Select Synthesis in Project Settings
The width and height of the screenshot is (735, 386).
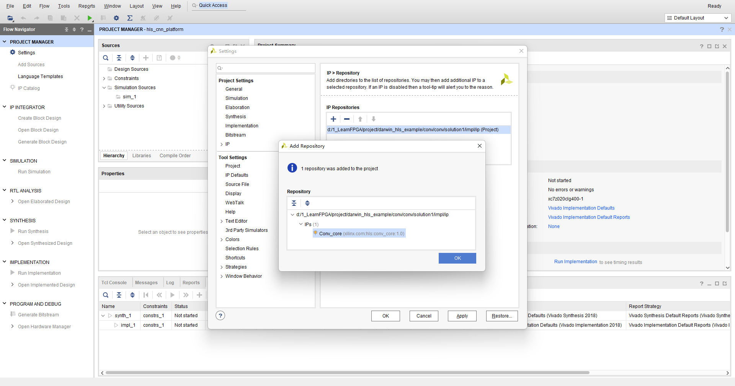pos(236,117)
